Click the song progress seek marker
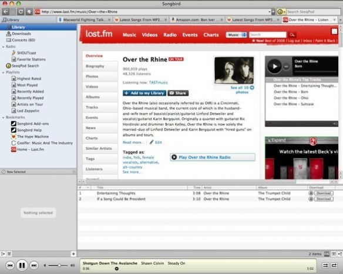The height and width of the screenshot is (274, 343). coord(117,269)
